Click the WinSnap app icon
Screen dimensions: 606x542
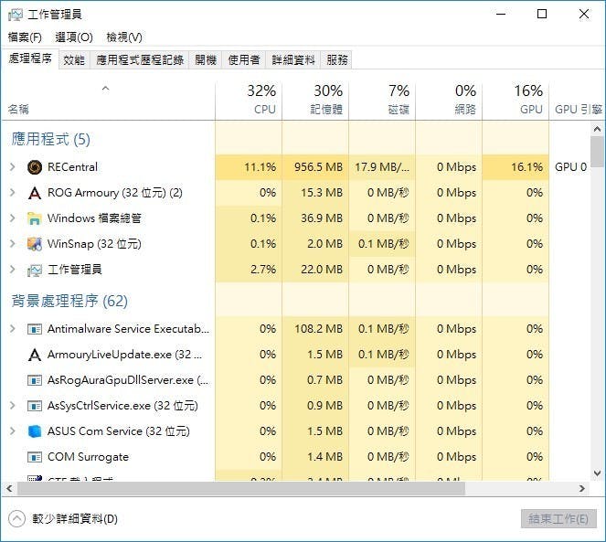[x=35, y=244]
